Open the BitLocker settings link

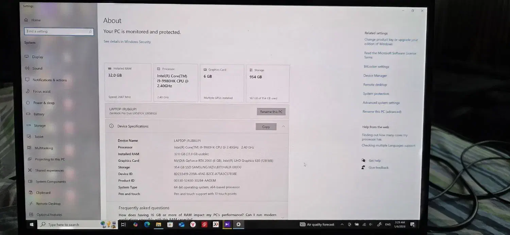coord(376,67)
